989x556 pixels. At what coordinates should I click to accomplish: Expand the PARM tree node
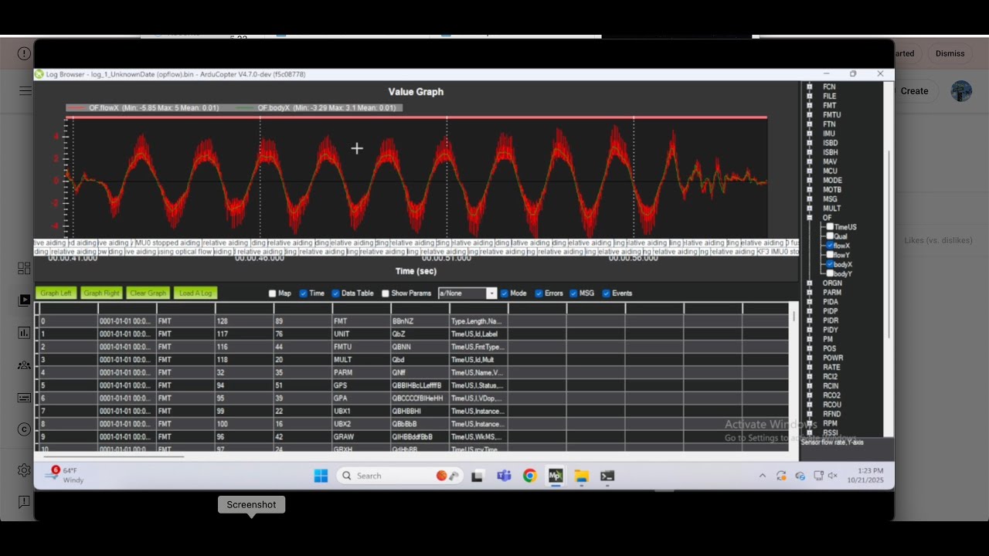pos(809,293)
